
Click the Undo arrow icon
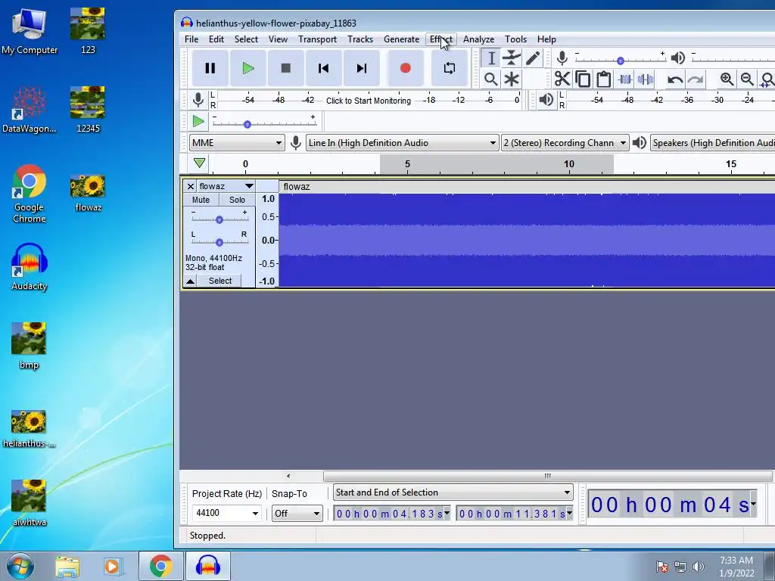[674, 79]
